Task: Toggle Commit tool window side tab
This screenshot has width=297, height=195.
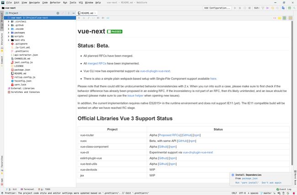Action: tap(2, 61)
